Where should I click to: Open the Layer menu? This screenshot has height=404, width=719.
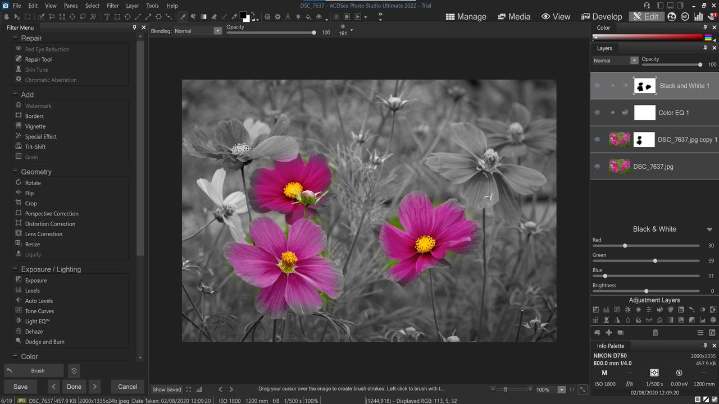[133, 6]
